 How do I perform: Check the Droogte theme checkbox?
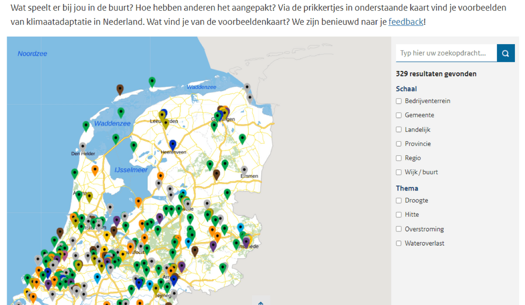click(x=399, y=201)
